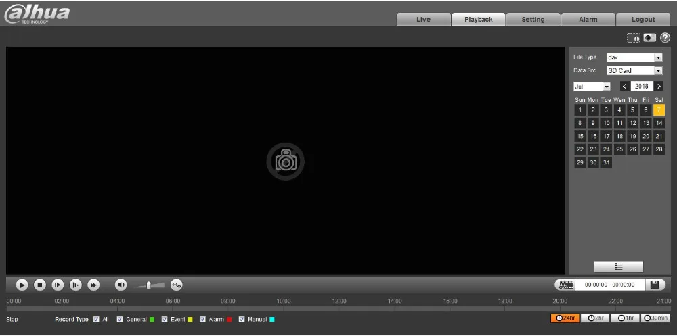Mute audio with the speaker icon
The image size is (677, 336).
[x=121, y=285]
